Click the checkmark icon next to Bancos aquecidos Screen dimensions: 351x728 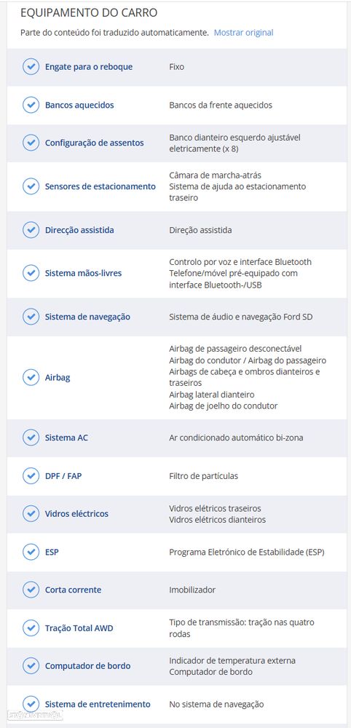pyautogui.click(x=31, y=105)
